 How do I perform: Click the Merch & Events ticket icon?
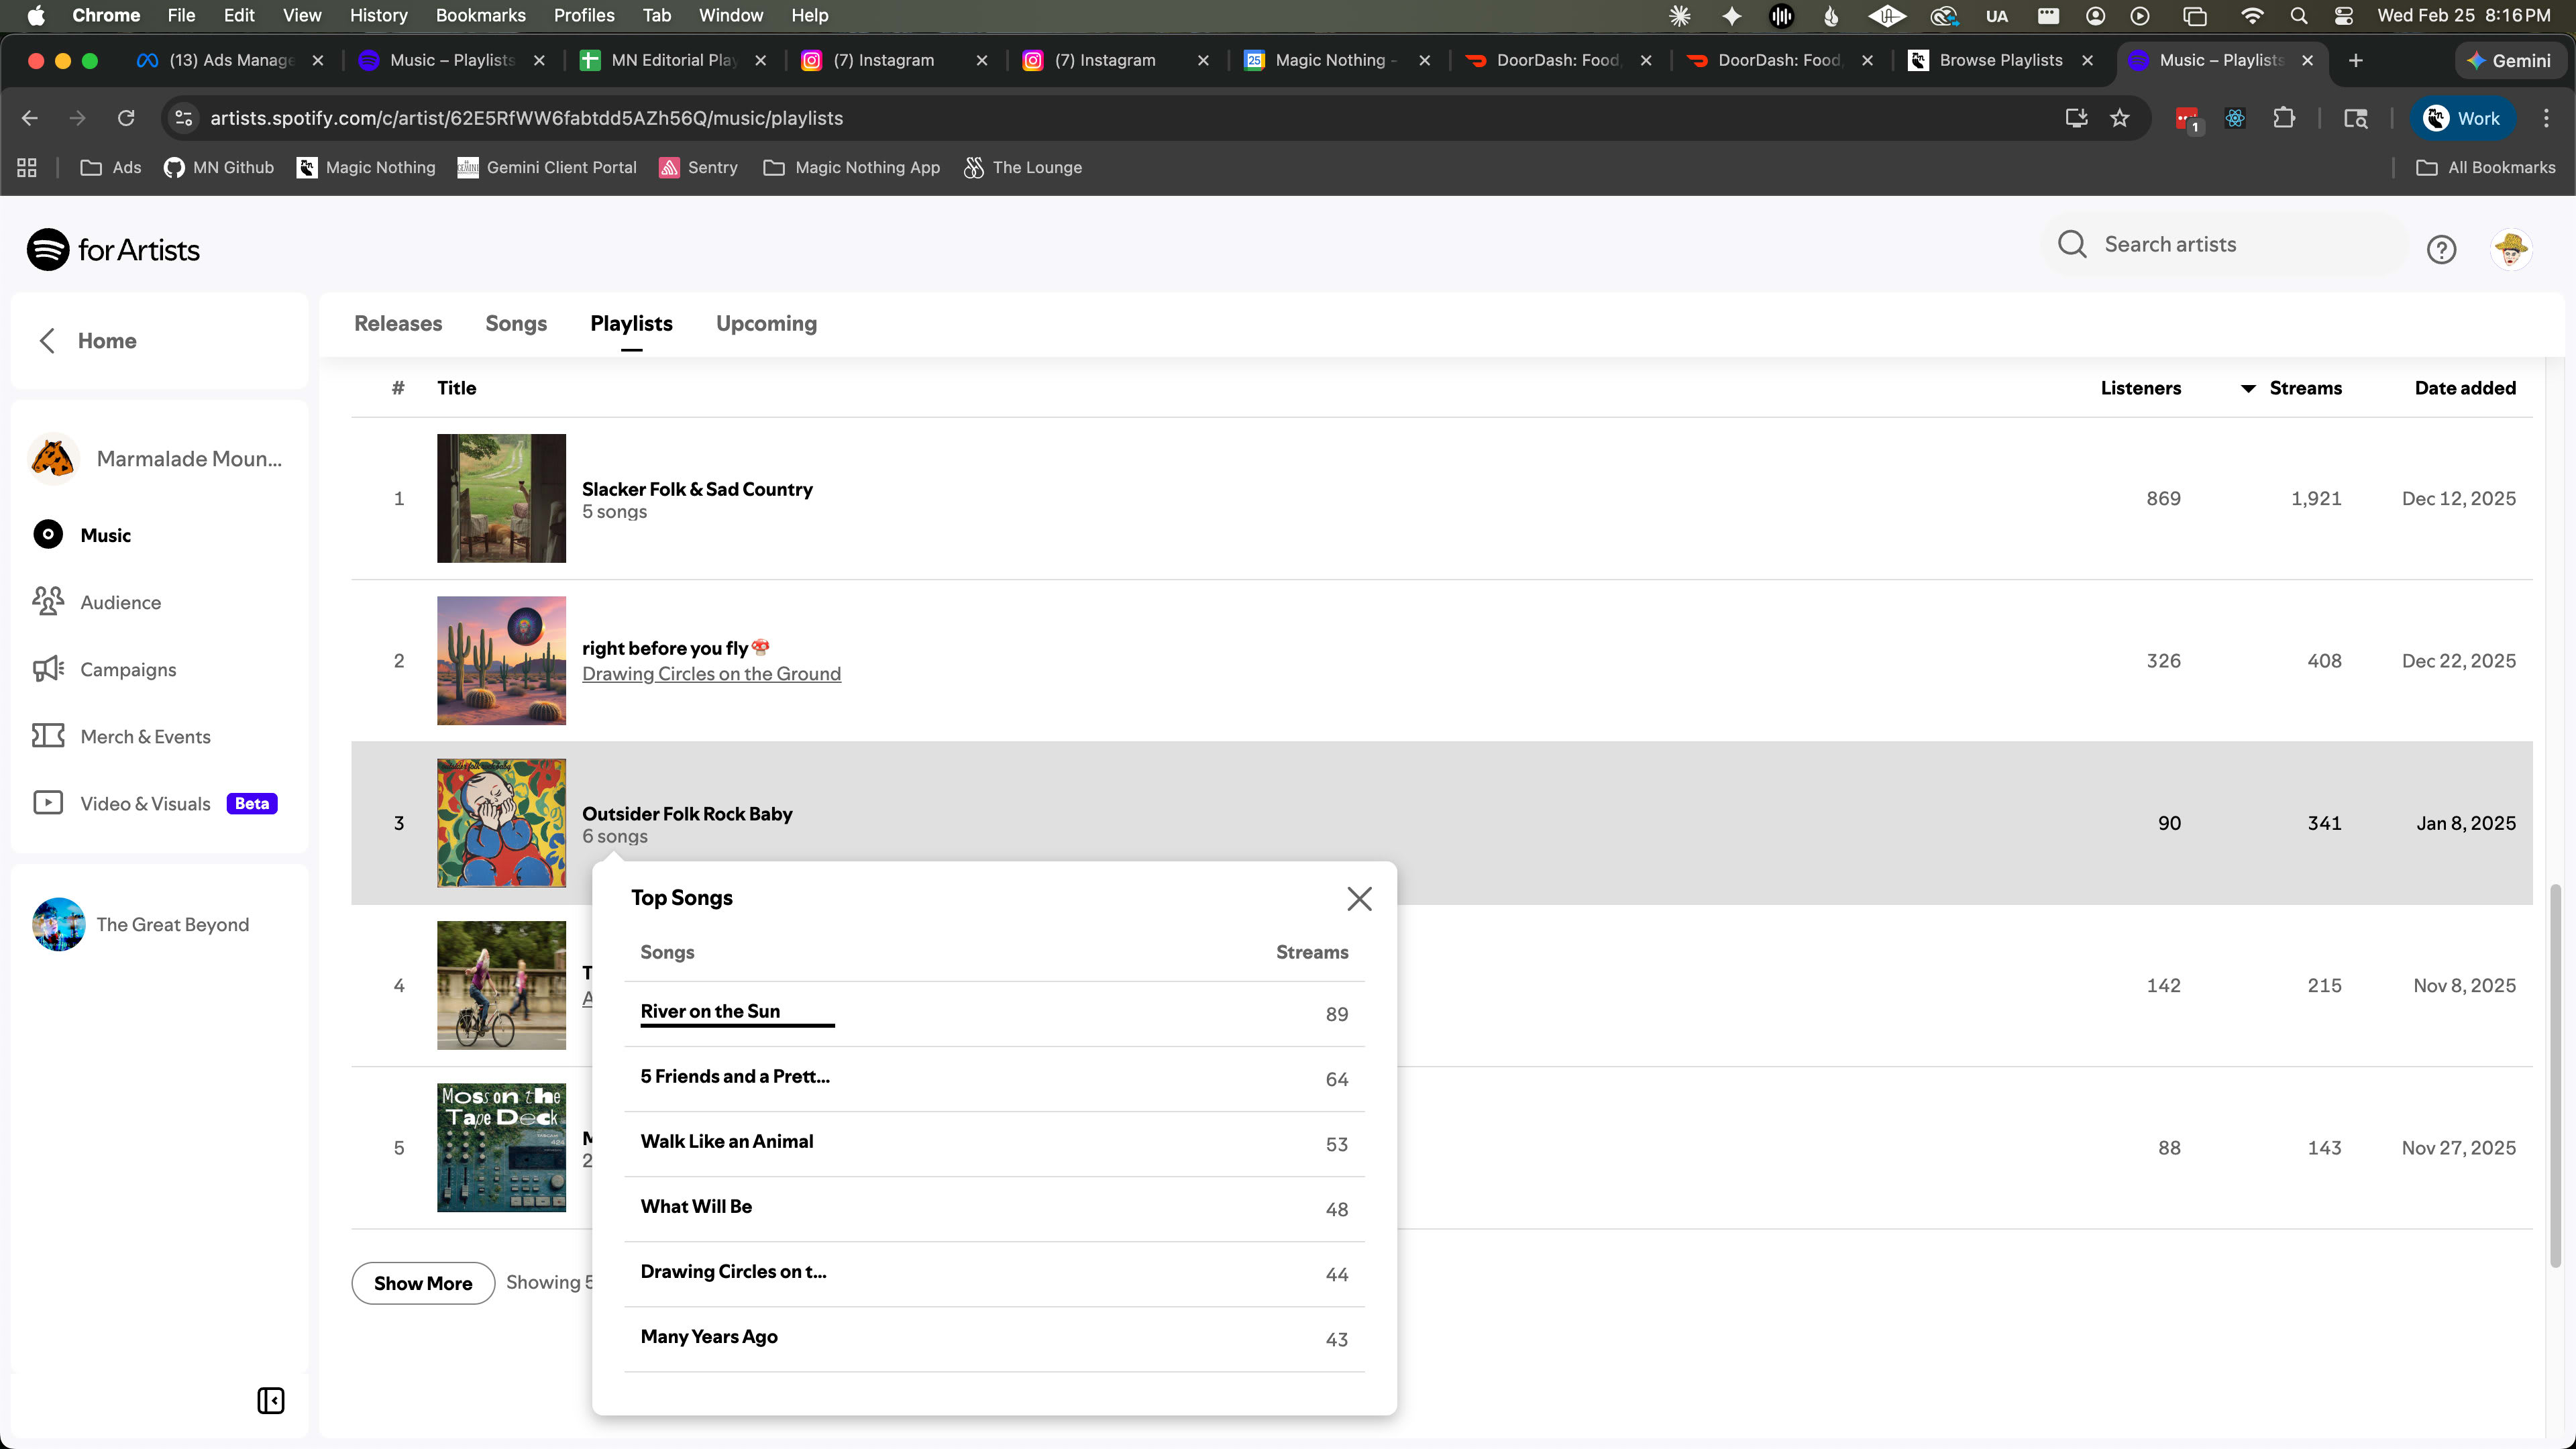tap(47, 736)
